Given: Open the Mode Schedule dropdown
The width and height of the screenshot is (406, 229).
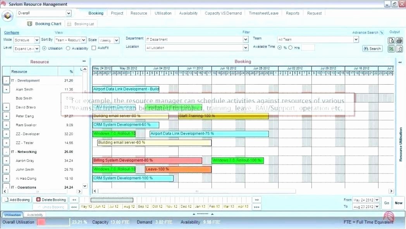Looking at the screenshot, I should 37,40.
